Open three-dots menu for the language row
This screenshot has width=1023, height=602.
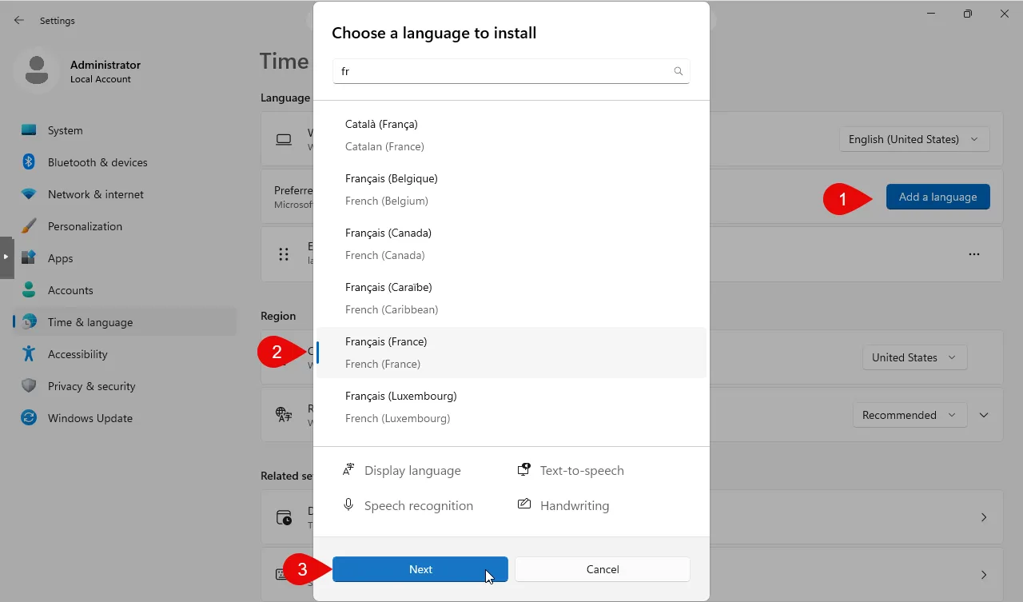(973, 254)
